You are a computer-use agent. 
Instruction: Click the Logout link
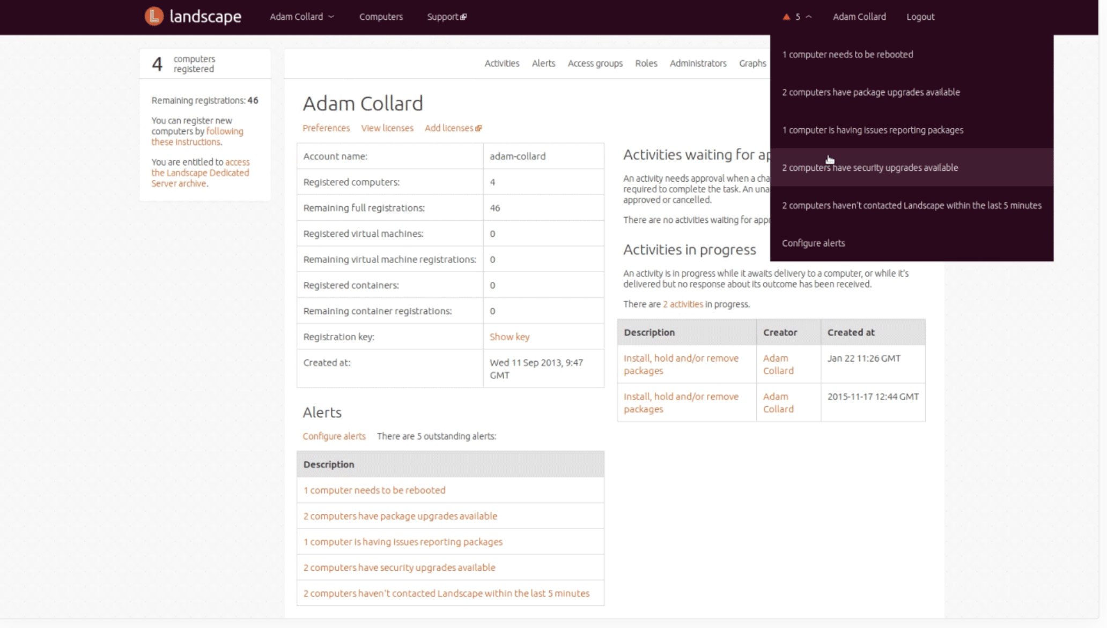pyautogui.click(x=920, y=17)
